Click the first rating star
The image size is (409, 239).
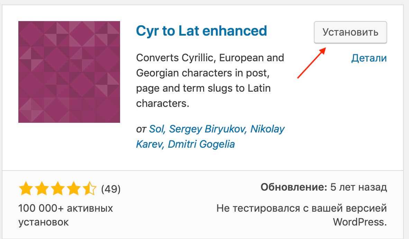tap(26, 189)
